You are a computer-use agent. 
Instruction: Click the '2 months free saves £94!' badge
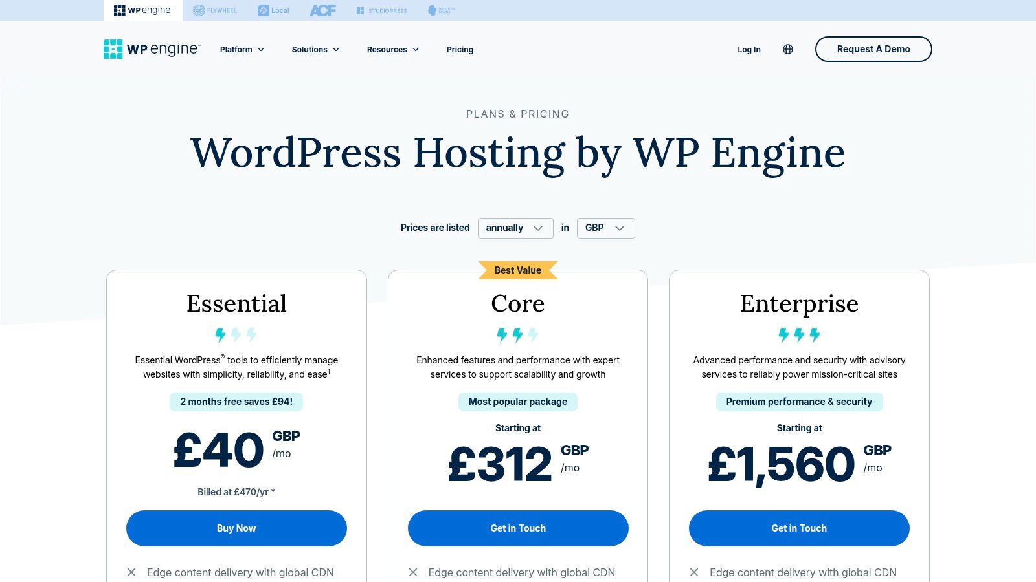[236, 402]
